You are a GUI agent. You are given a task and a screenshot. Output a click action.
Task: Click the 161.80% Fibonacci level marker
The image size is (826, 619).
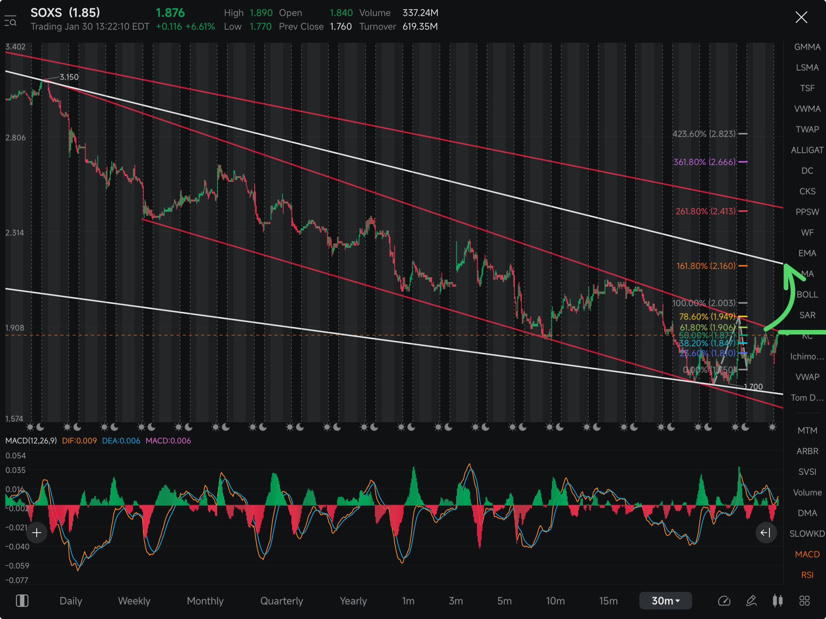click(706, 266)
